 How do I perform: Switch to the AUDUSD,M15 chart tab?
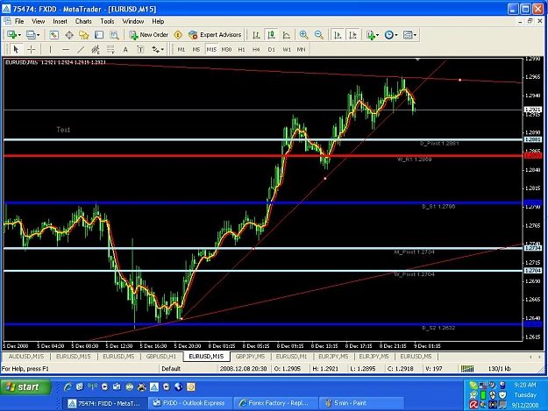click(x=25, y=357)
